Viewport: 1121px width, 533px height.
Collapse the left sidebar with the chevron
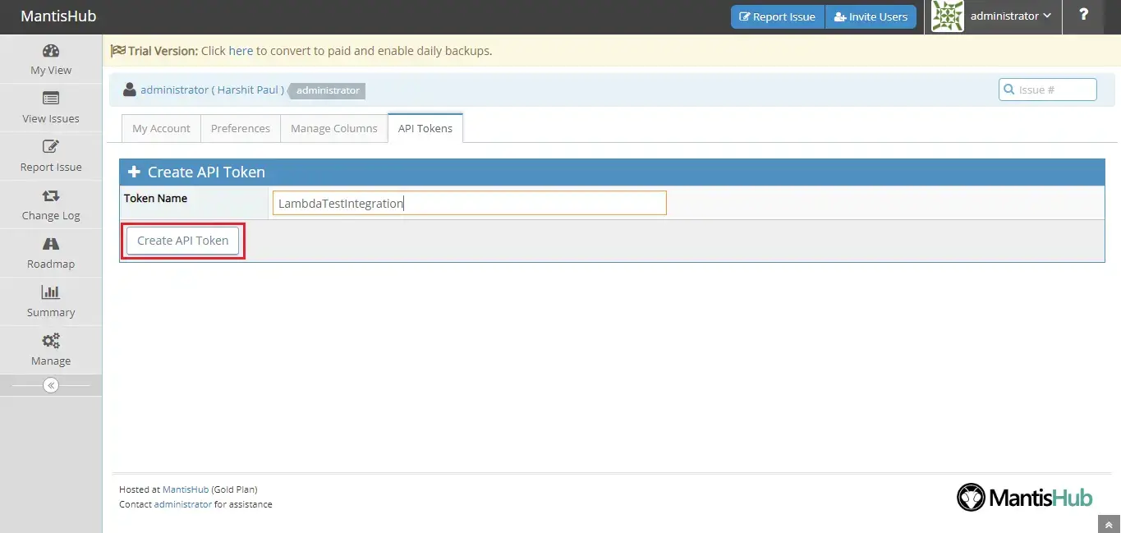tap(50, 384)
